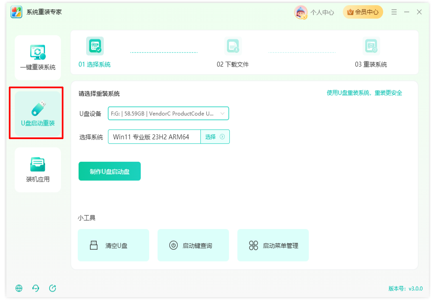Image resolution: width=434 pixels, height=303 pixels.
Task: Select 一键重装系统 in the sidebar
Action: tap(38, 58)
